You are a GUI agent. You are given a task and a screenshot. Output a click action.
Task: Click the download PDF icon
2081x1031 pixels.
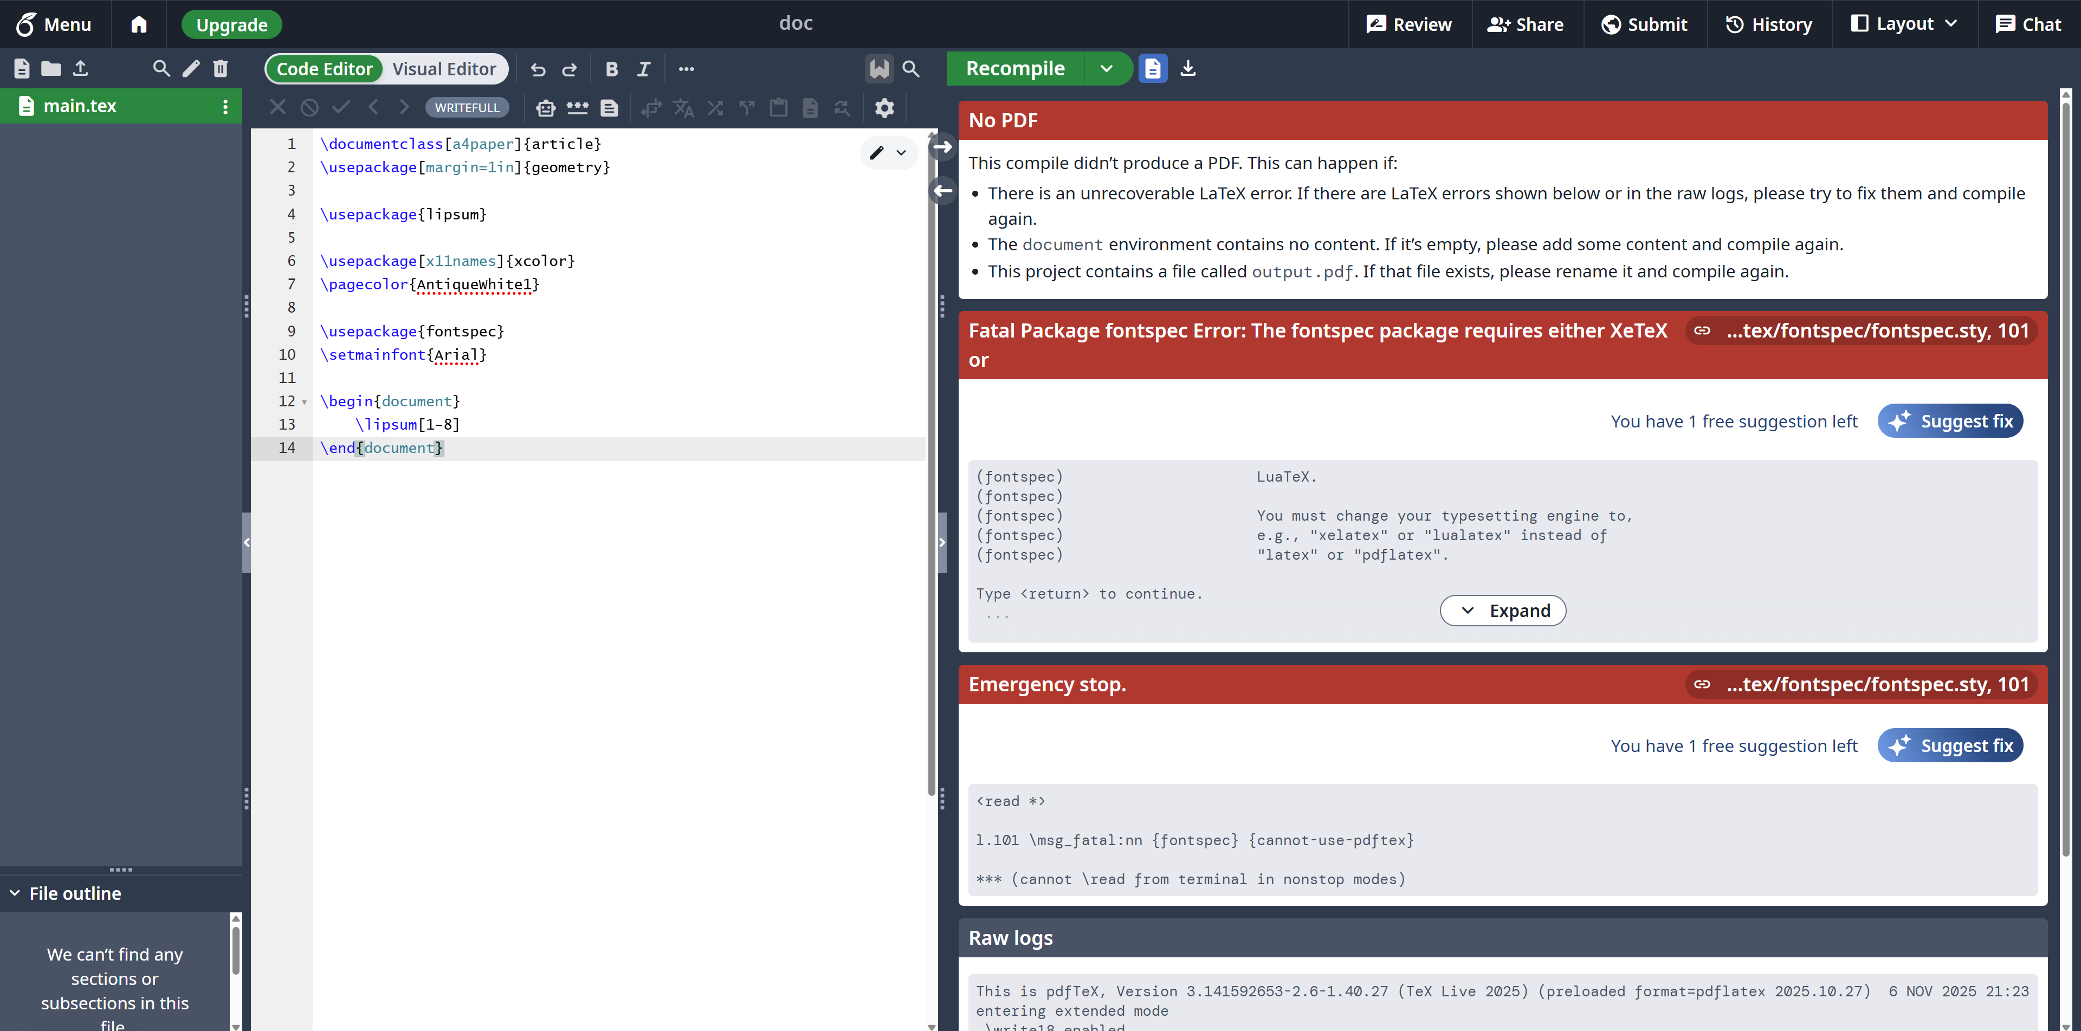1187,69
